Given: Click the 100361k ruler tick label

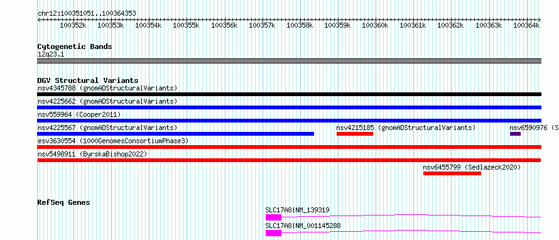Looking at the screenshot, I should click(413, 25).
